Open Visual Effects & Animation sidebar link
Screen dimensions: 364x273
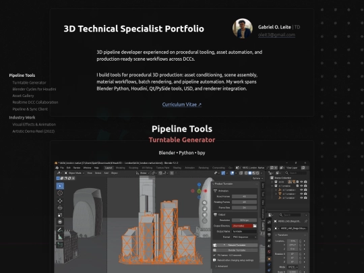coord(34,125)
